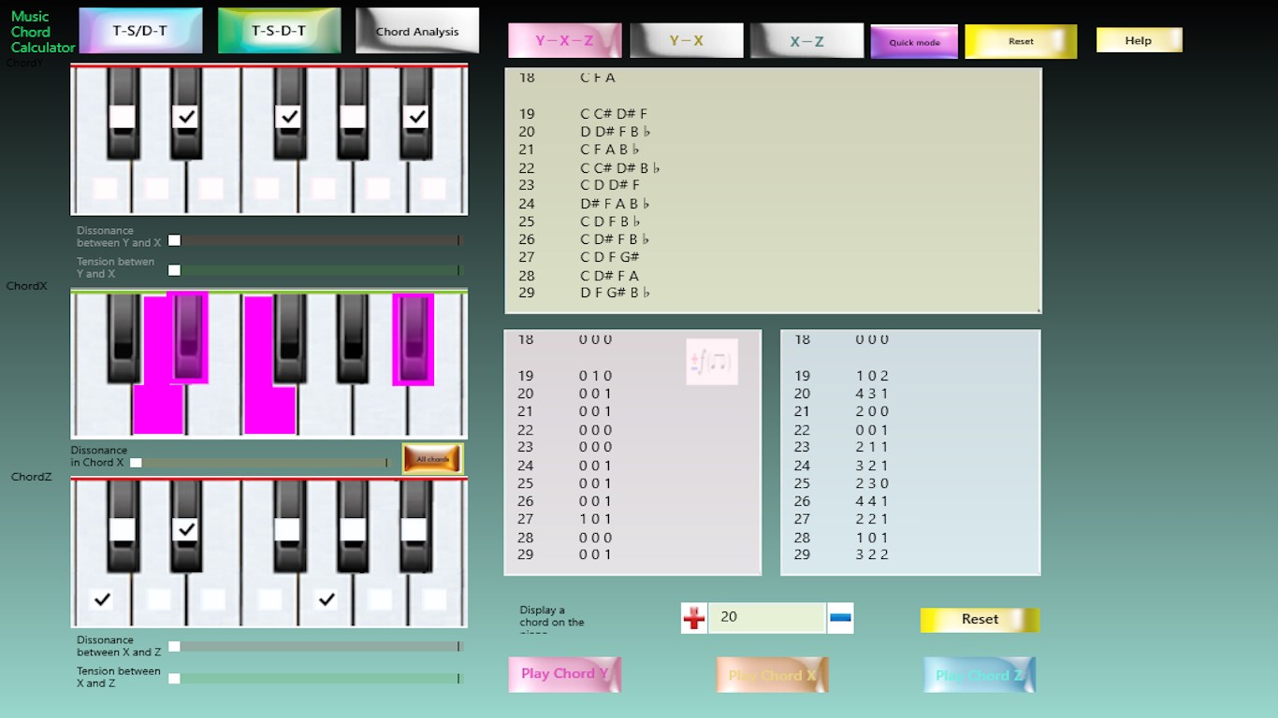Click the blue minus to decrement chord number

pyautogui.click(x=839, y=618)
